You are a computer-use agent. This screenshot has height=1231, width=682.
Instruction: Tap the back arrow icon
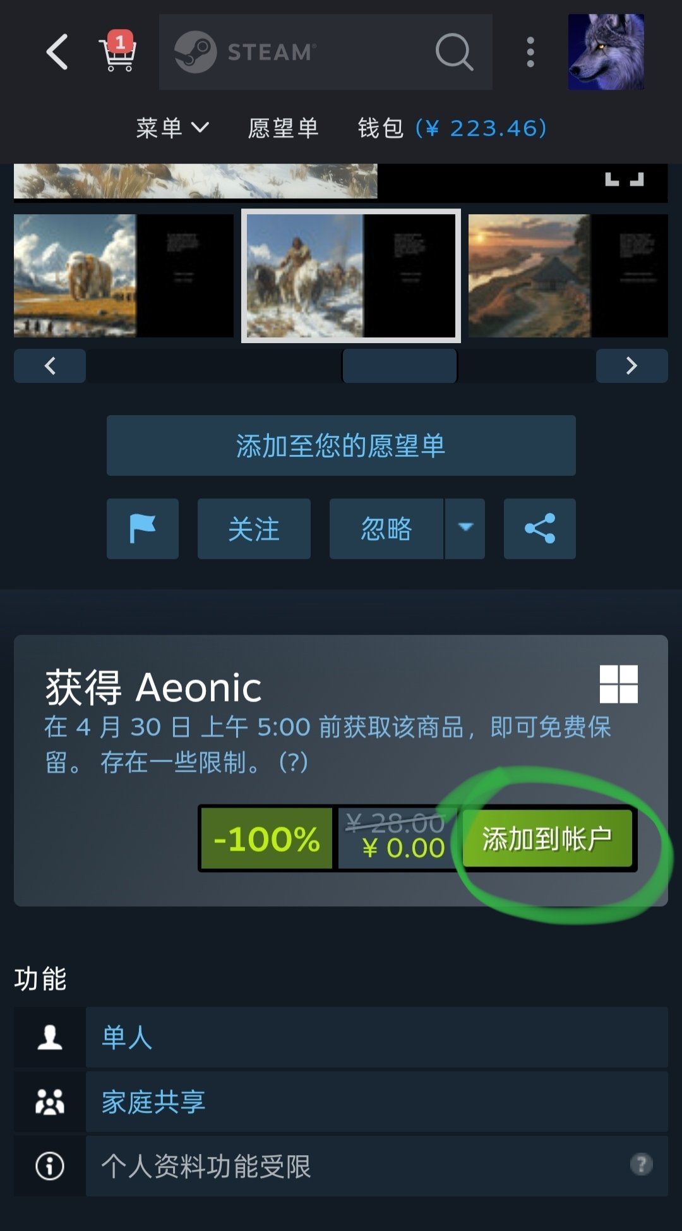tap(57, 52)
